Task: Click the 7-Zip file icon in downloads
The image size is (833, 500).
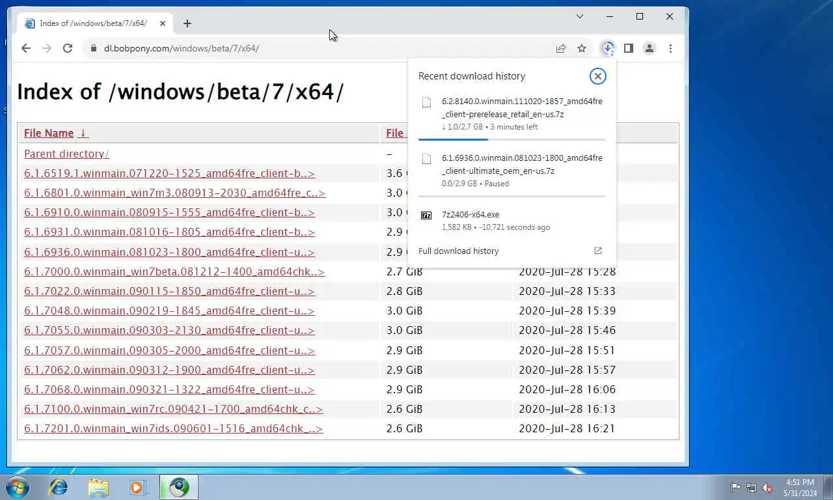Action: point(426,215)
